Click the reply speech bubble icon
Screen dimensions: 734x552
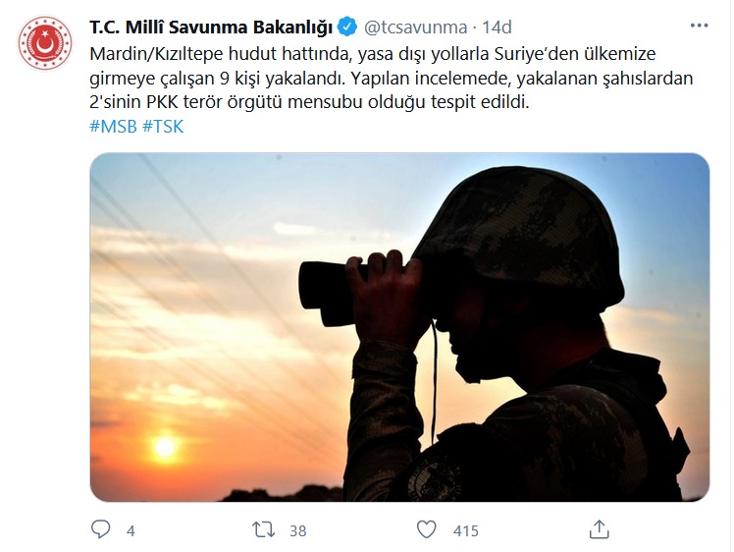pos(100,529)
